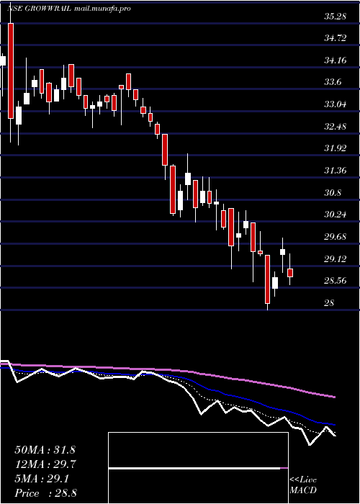360x504 pixels.
Task: Click the pink 50MA line's right end
Action: tap(333, 397)
